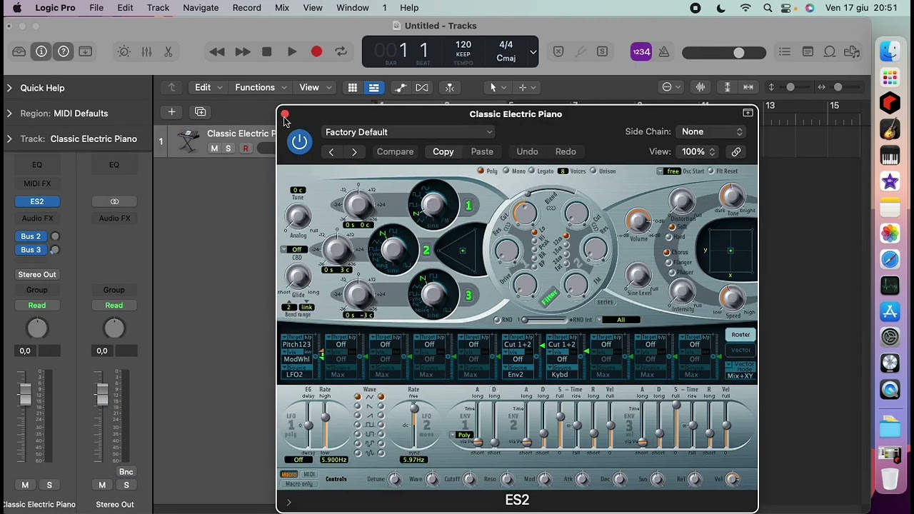This screenshot has height=514, width=914.
Task: Click the Spotlight search icon in menu bar
Action: pyautogui.click(x=768, y=8)
